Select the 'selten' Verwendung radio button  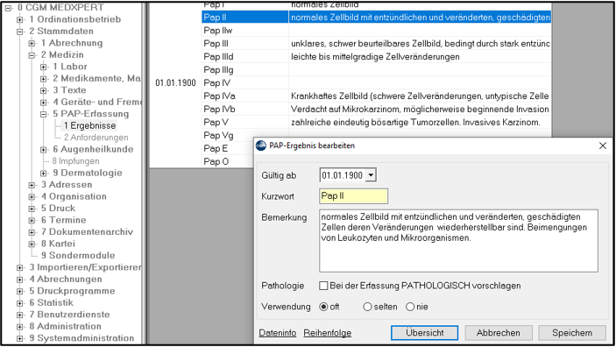coord(367,307)
